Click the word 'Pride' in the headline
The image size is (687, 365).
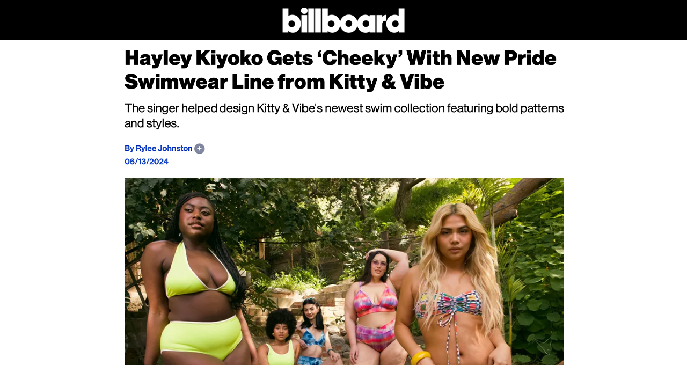point(530,58)
